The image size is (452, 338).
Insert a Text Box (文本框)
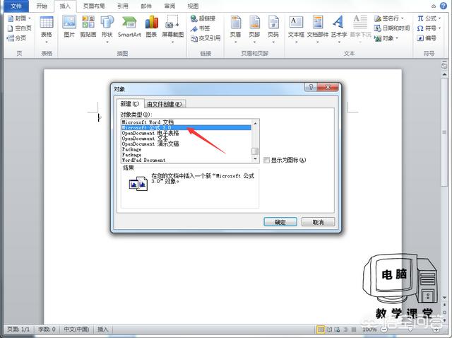point(296,29)
